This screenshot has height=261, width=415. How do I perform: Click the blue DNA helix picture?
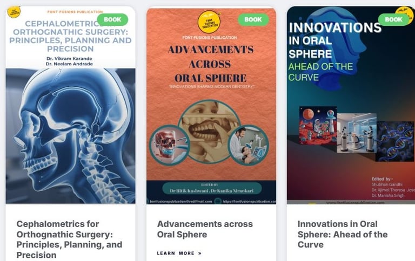point(395,141)
